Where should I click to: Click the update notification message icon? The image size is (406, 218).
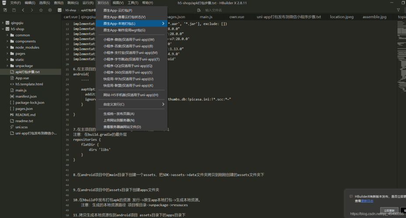pos(351,197)
